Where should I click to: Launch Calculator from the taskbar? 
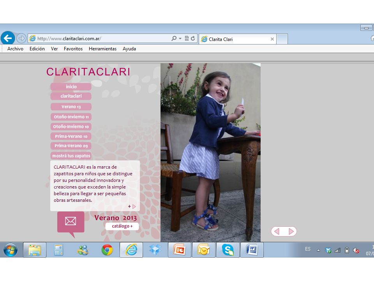tap(59, 250)
